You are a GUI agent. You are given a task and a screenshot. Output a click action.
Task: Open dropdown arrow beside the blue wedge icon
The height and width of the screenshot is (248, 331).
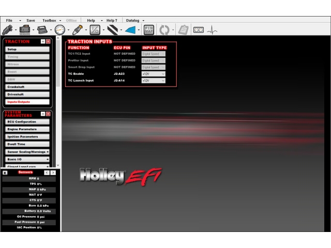139,30
